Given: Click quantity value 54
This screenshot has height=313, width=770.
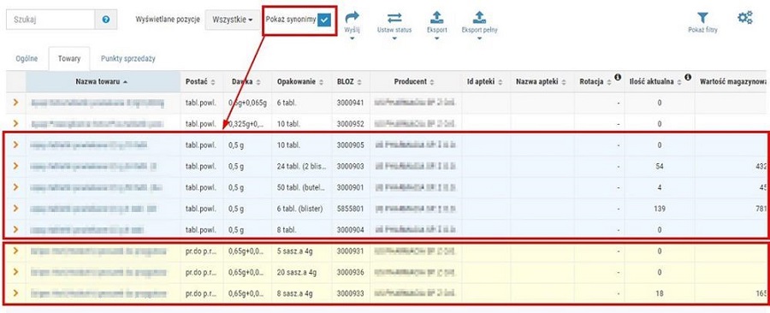Looking at the screenshot, I should [x=659, y=166].
